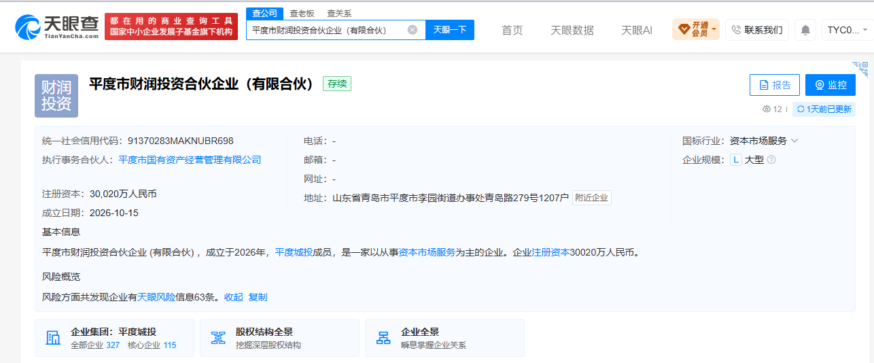Click the 企业全景 hierarchy icon
The height and width of the screenshot is (363, 874).
(x=383, y=338)
